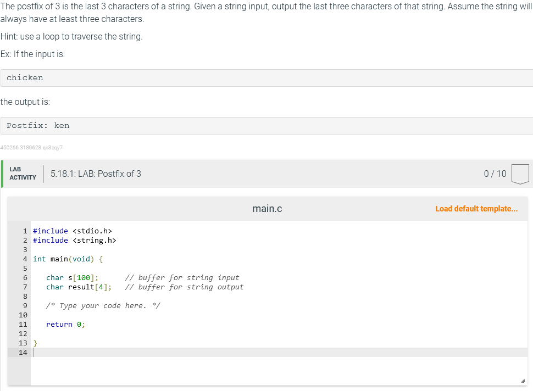Select the main.c file tab
This screenshot has height=391, width=533.
[267, 209]
